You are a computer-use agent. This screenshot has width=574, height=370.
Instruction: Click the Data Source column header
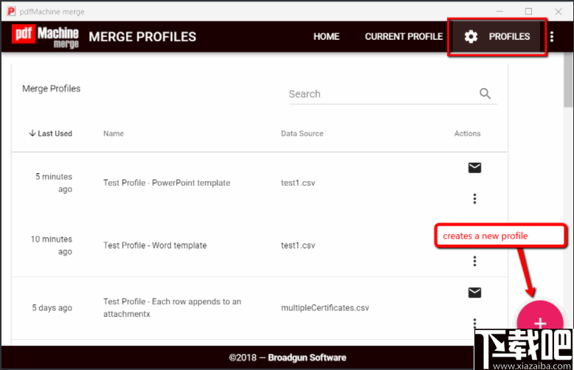(x=302, y=133)
